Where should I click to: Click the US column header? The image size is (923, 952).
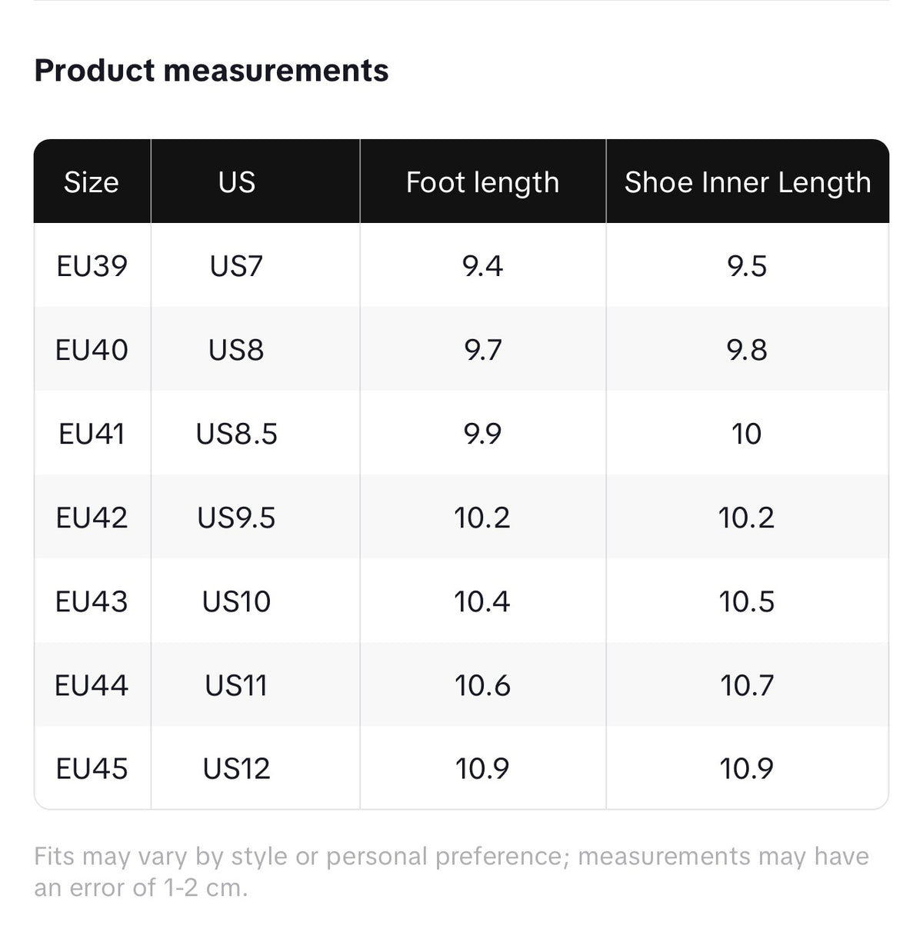pos(236,182)
